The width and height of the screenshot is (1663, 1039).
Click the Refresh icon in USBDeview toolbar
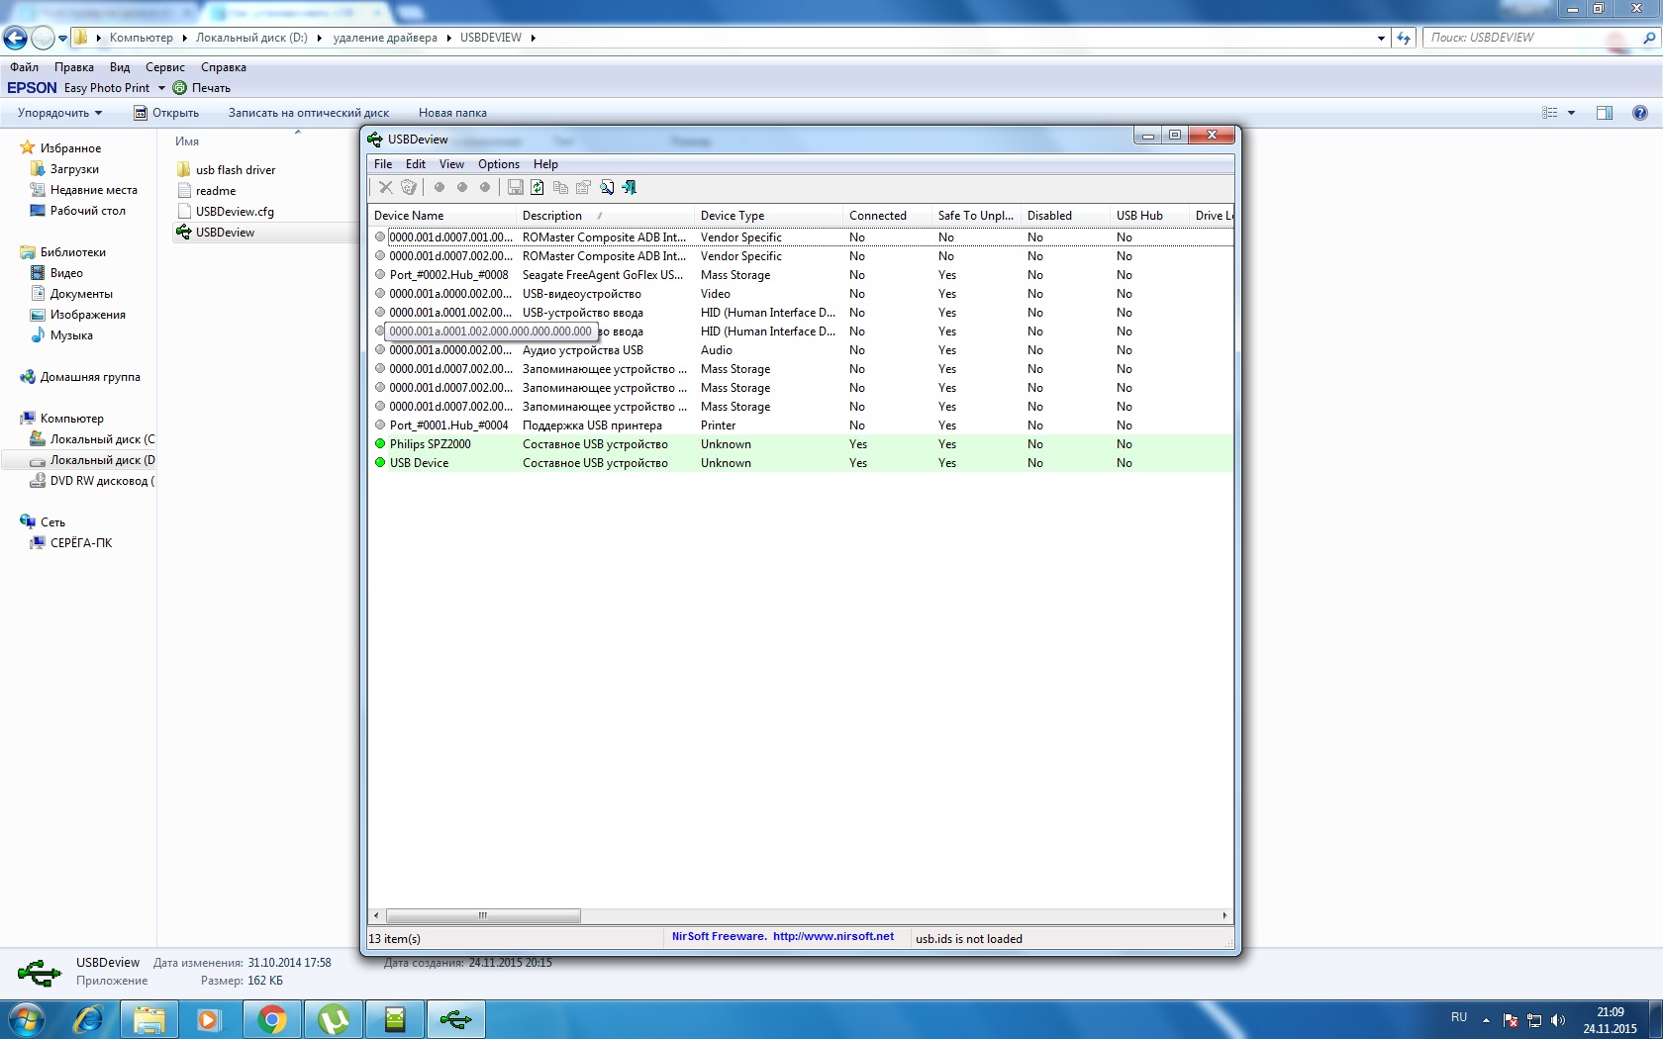[x=538, y=187]
